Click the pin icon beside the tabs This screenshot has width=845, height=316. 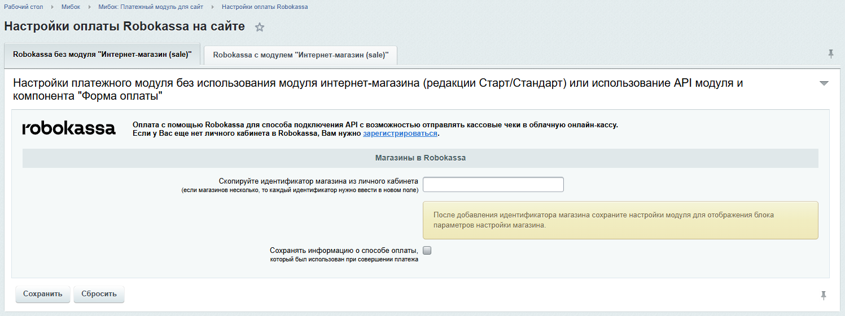[830, 54]
